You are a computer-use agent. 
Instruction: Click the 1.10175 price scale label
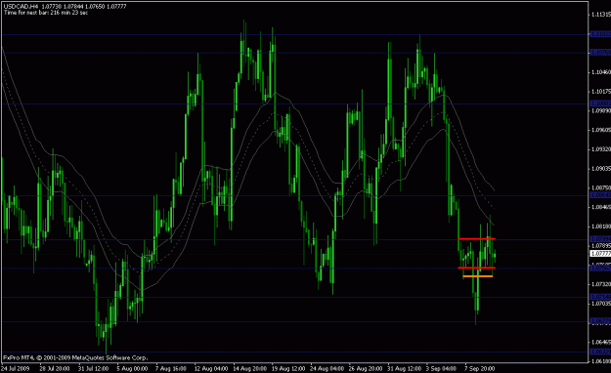coord(601,92)
